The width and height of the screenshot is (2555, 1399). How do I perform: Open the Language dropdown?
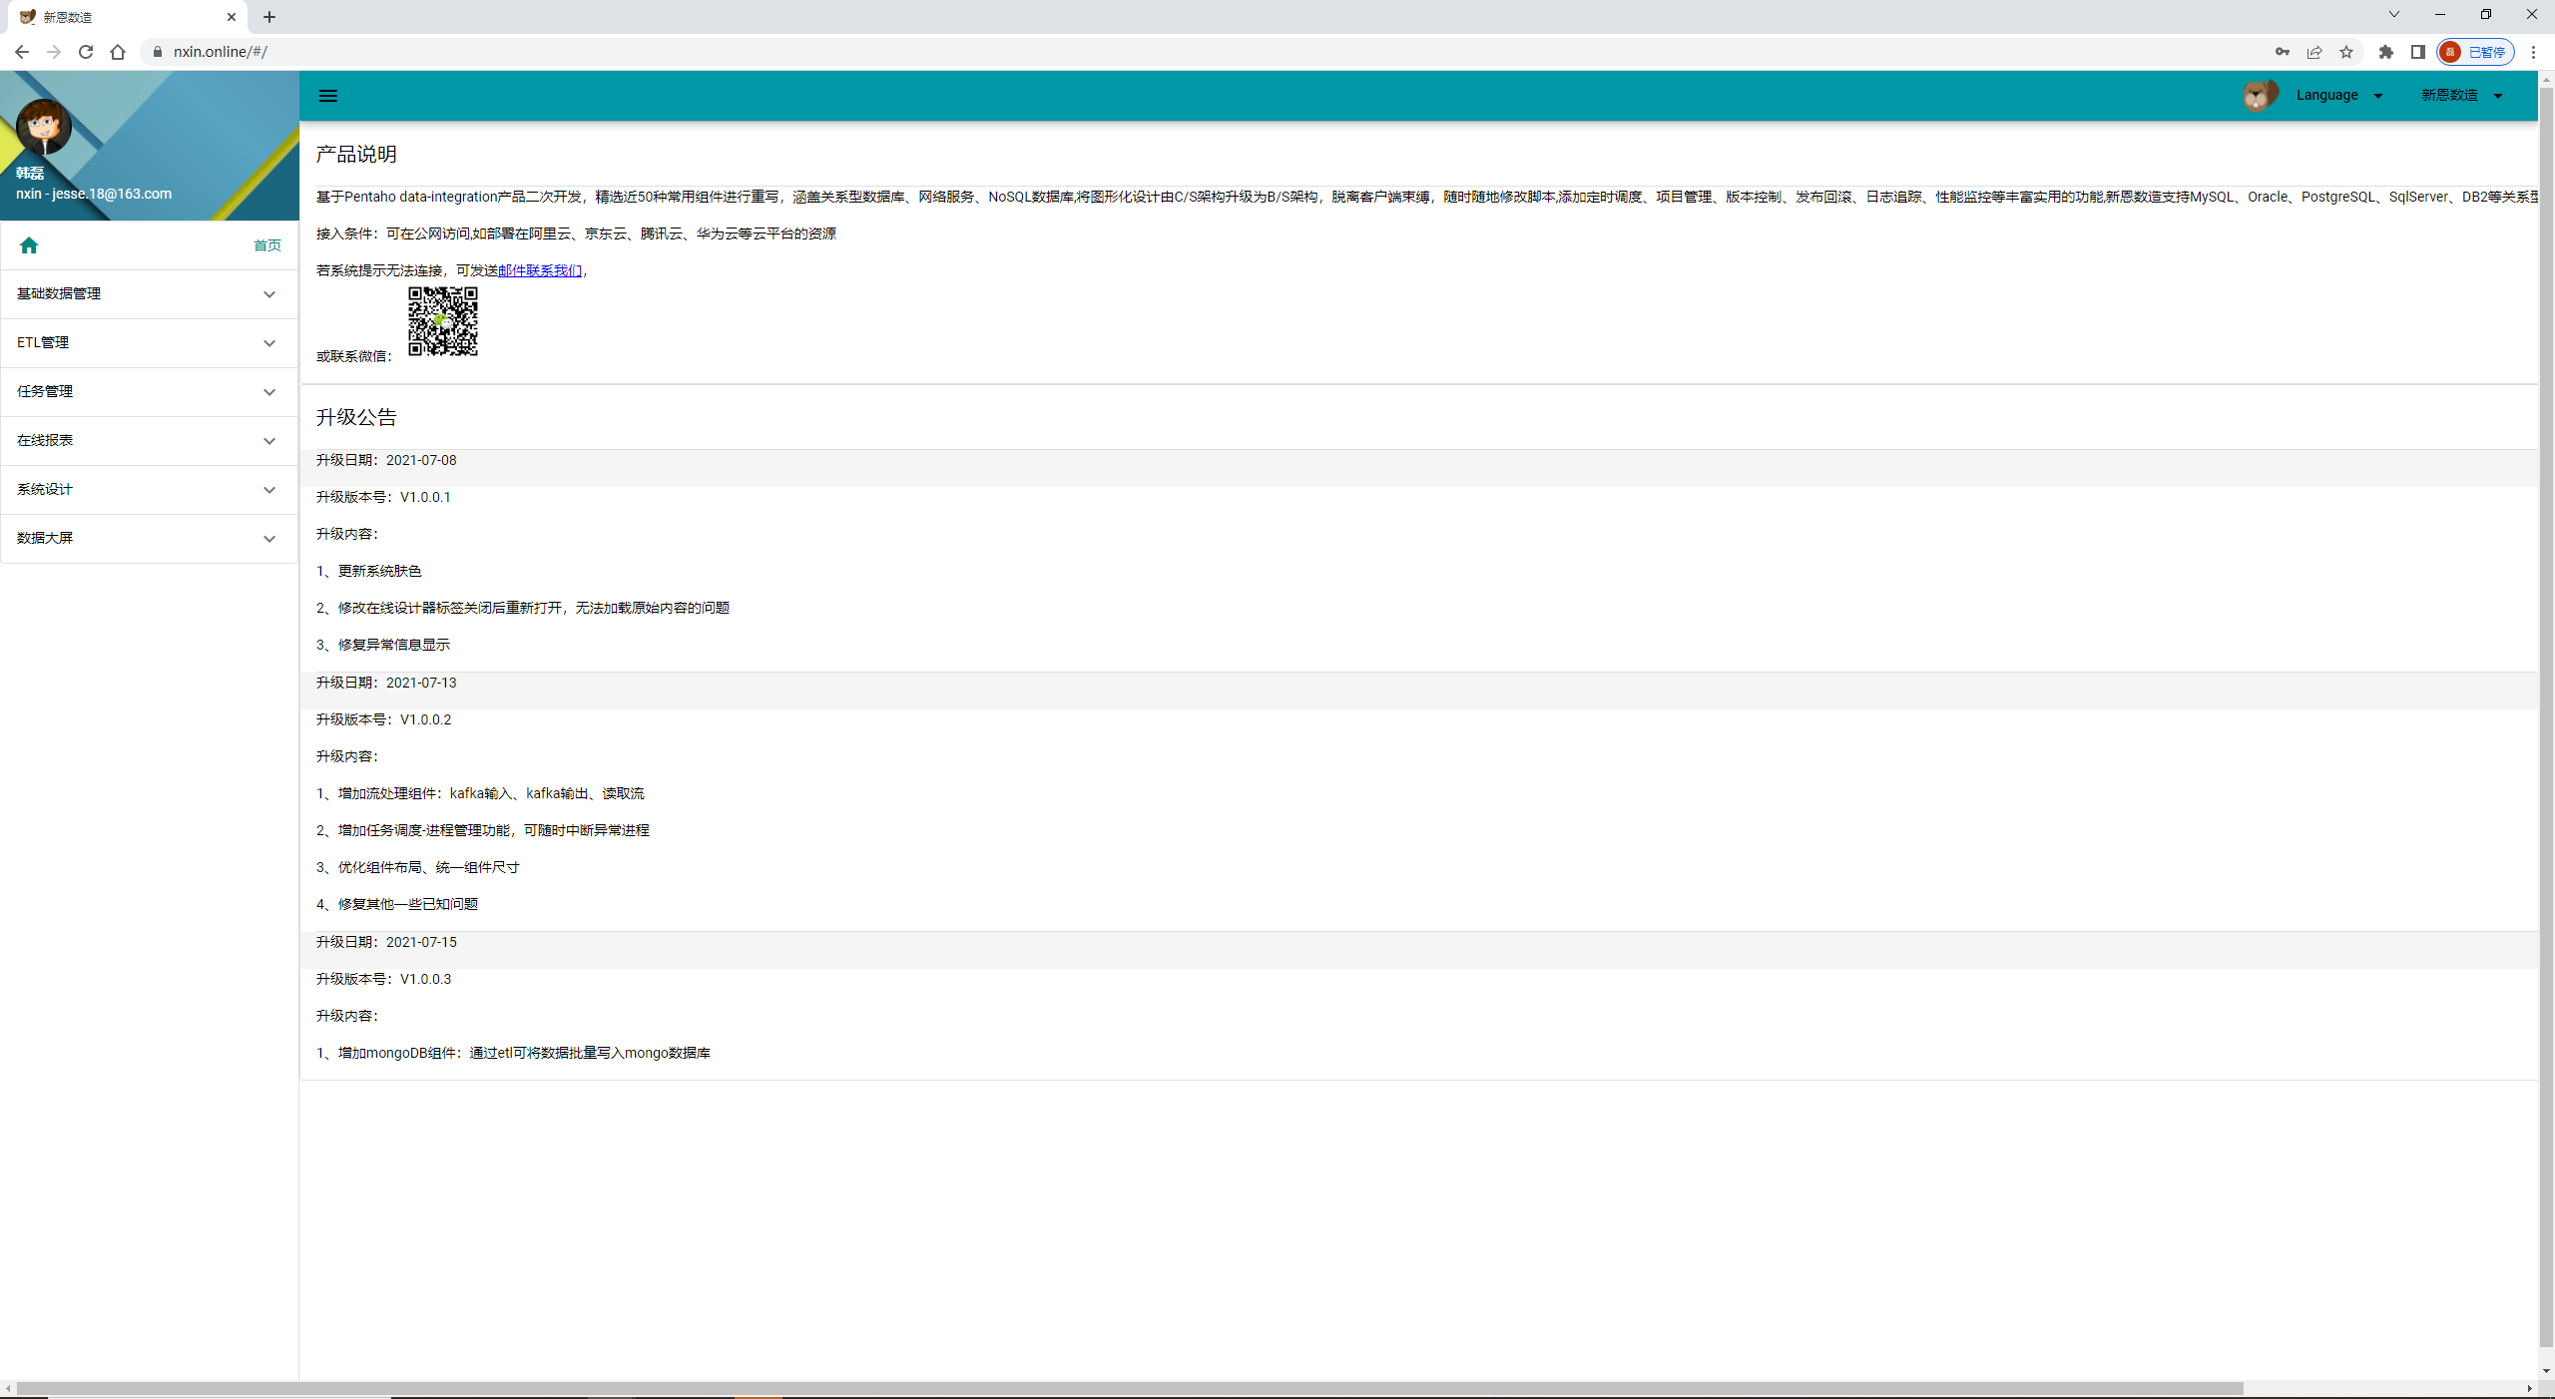(2338, 95)
